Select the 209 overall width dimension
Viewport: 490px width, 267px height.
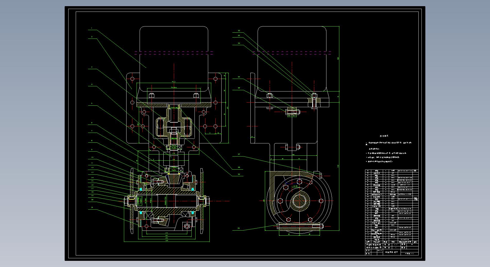(167, 241)
